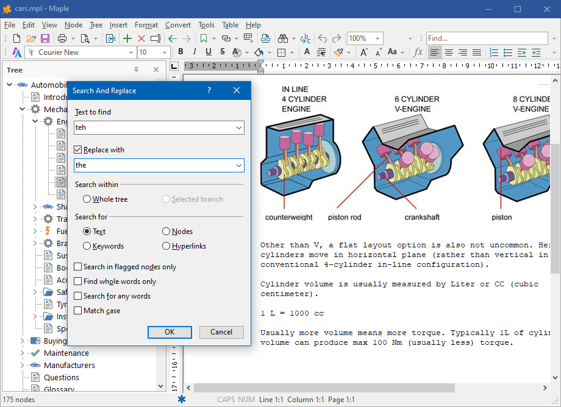Select the Text search radio button
The width and height of the screenshot is (561, 407).
(87, 231)
